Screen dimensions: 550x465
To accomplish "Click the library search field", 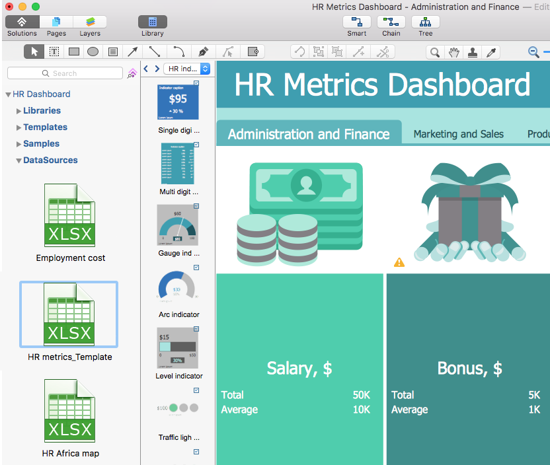I will 65,73.
